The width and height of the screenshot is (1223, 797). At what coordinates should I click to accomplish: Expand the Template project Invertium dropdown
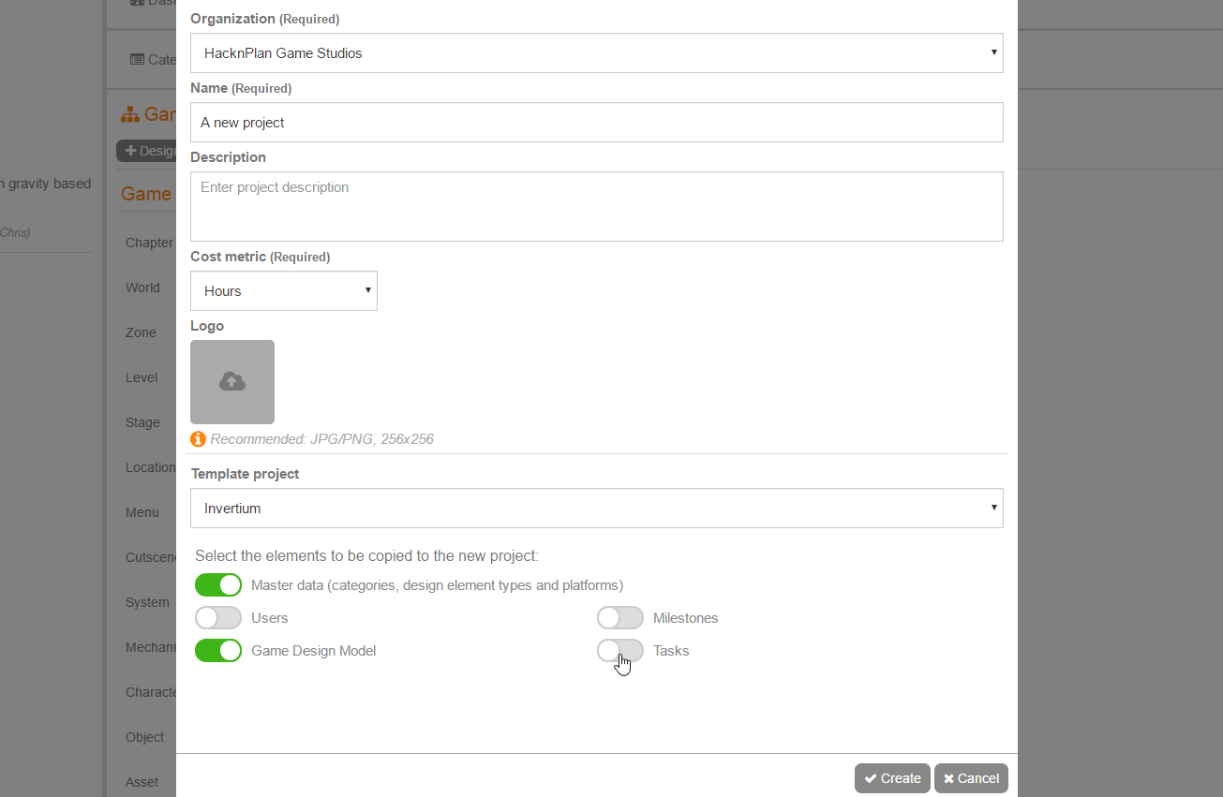coord(596,509)
